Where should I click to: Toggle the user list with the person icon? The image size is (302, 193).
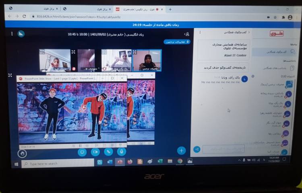pyautogui.click(x=187, y=34)
